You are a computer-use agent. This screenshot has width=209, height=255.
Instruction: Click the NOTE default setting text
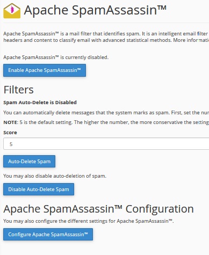coord(106,122)
